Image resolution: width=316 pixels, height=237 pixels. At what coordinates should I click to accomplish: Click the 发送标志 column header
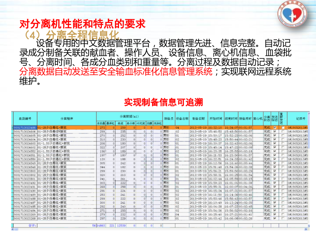click(275, 119)
